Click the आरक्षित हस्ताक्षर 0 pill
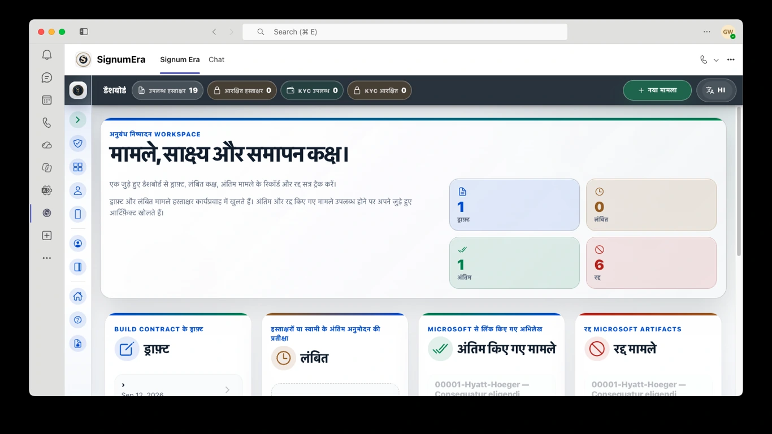Screen dimensions: 772x434 (242, 90)
